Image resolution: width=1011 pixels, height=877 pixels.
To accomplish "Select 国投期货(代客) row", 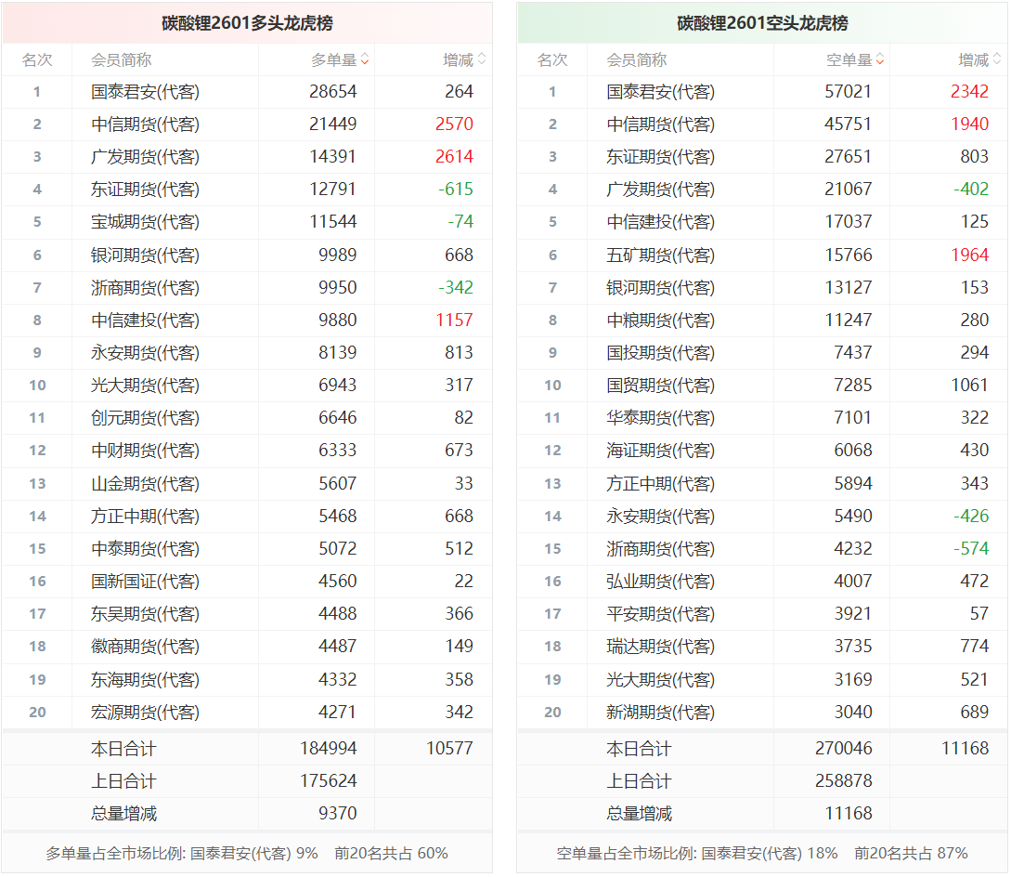I will click(762, 352).
